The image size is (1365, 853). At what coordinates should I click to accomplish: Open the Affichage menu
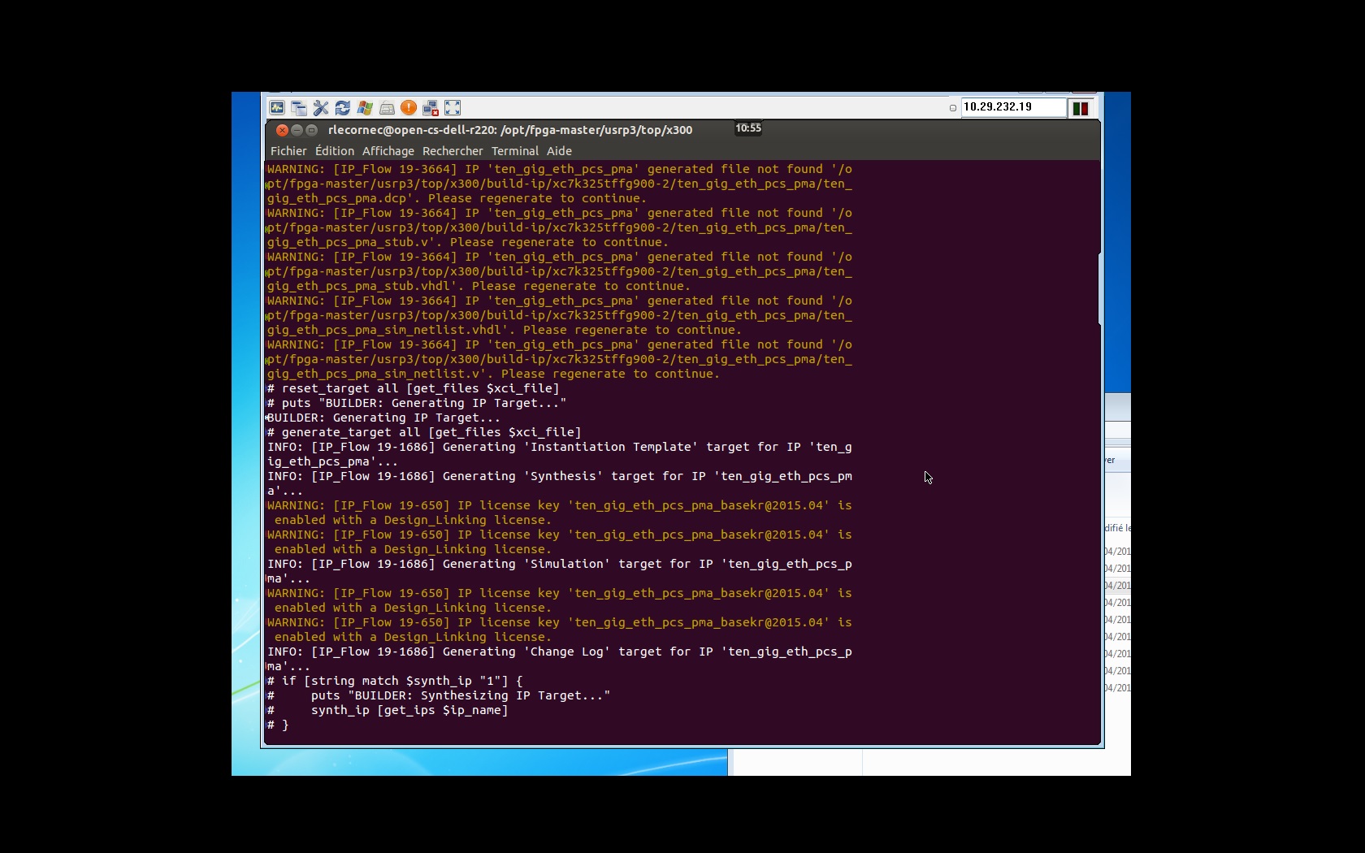(388, 151)
